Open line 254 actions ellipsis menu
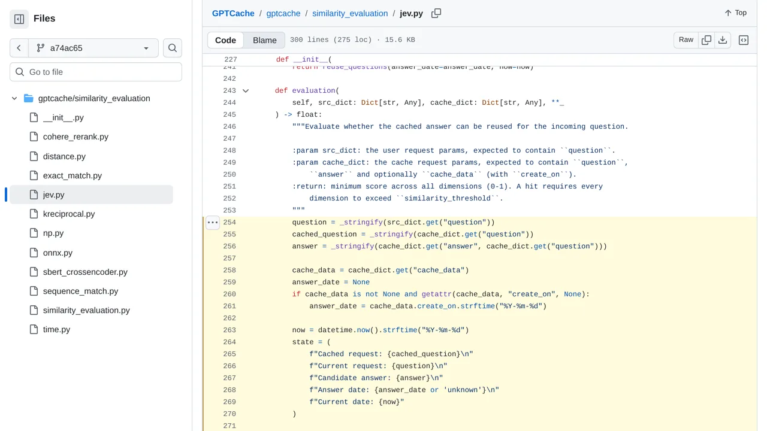767x431 pixels. [213, 222]
